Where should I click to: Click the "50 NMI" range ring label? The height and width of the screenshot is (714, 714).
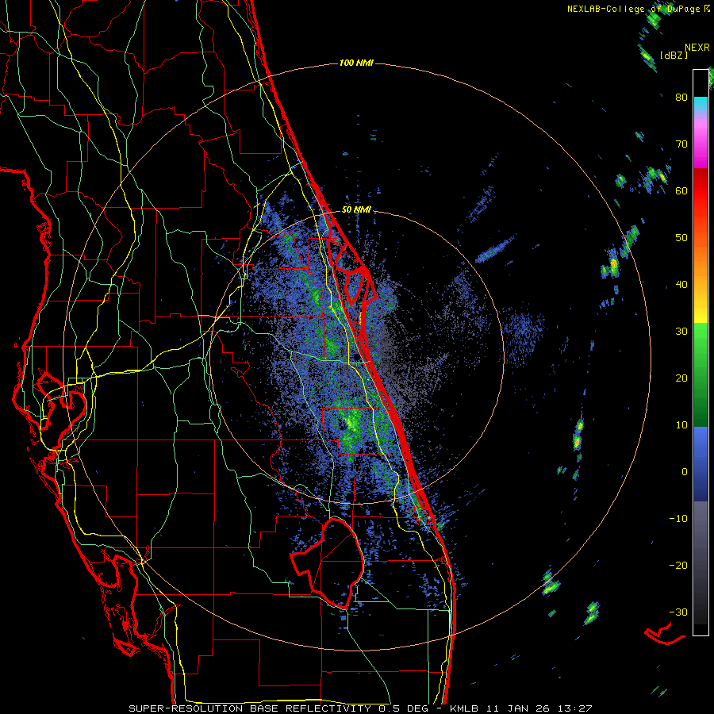pos(356,209)
